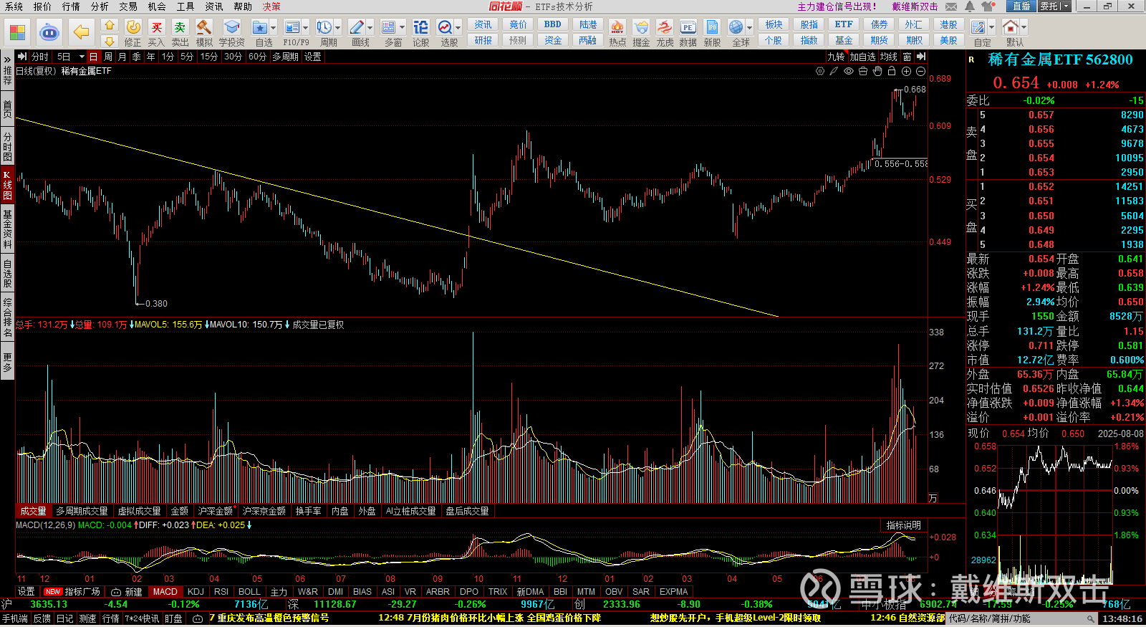Open 交易 menu
Image resolution: width=1146 pixels, height=627 pixels.
coord(128,6)
